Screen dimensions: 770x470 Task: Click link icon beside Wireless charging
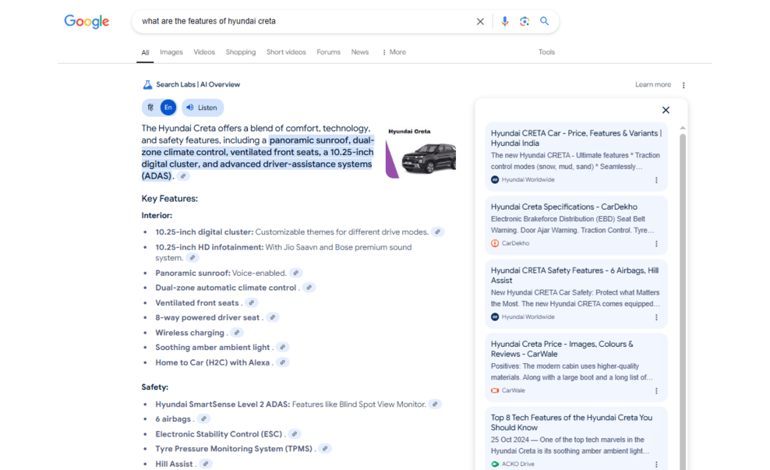pyautogui.click(x=237, y=333)
